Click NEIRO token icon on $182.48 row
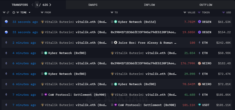 (200, 63)
